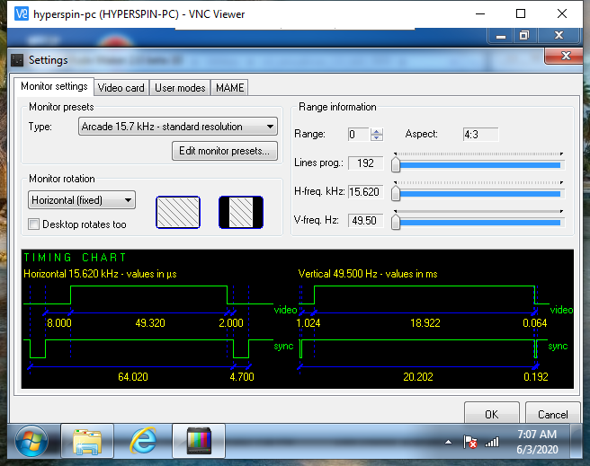Click the 20.202 vertical timing value
Screen dimensions: 590x466
(x=418, y=376)
